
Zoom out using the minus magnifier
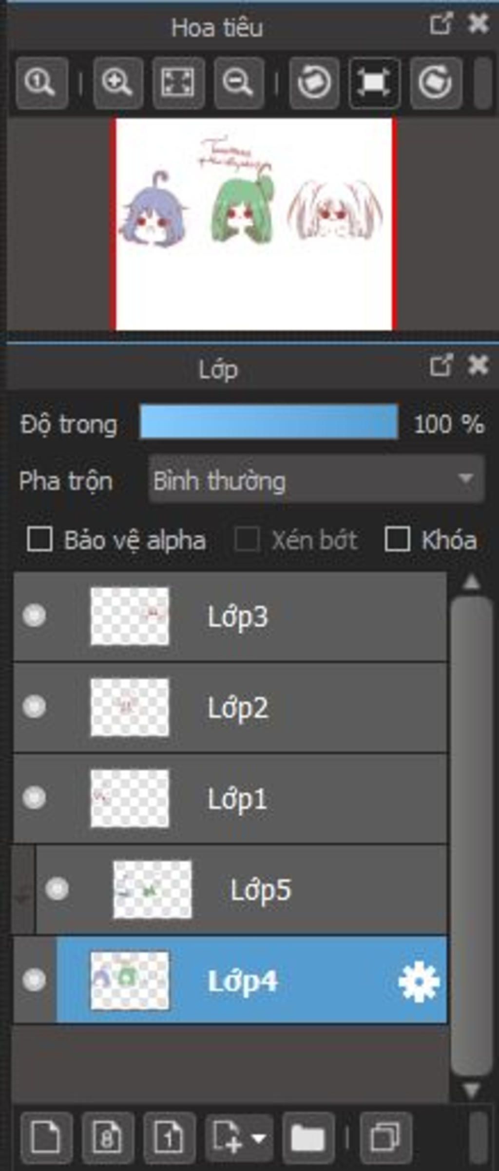[239, 82]
